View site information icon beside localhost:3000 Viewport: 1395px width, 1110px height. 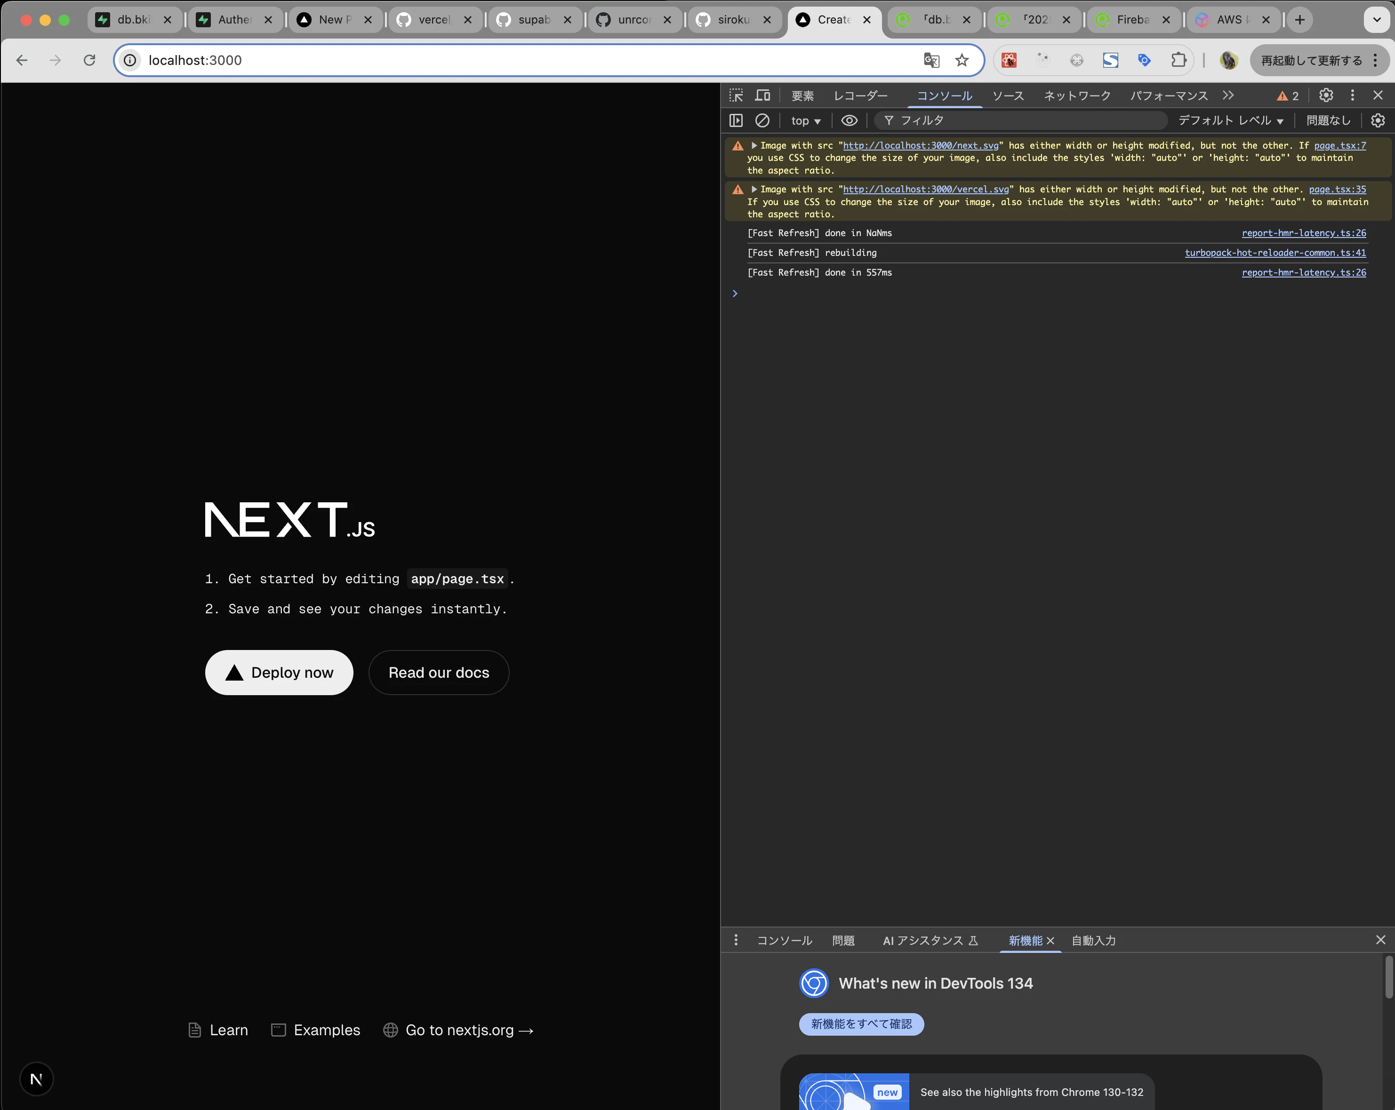pyautogui.click(x=130, y=60)
